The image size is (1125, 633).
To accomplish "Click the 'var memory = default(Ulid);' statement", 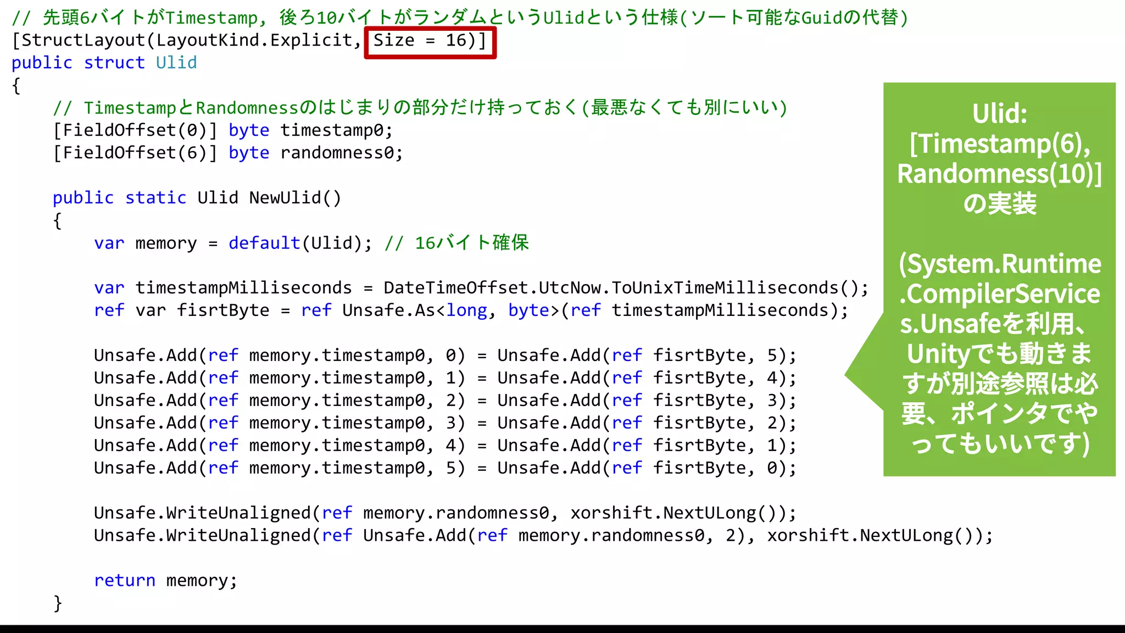I will 233,243.
